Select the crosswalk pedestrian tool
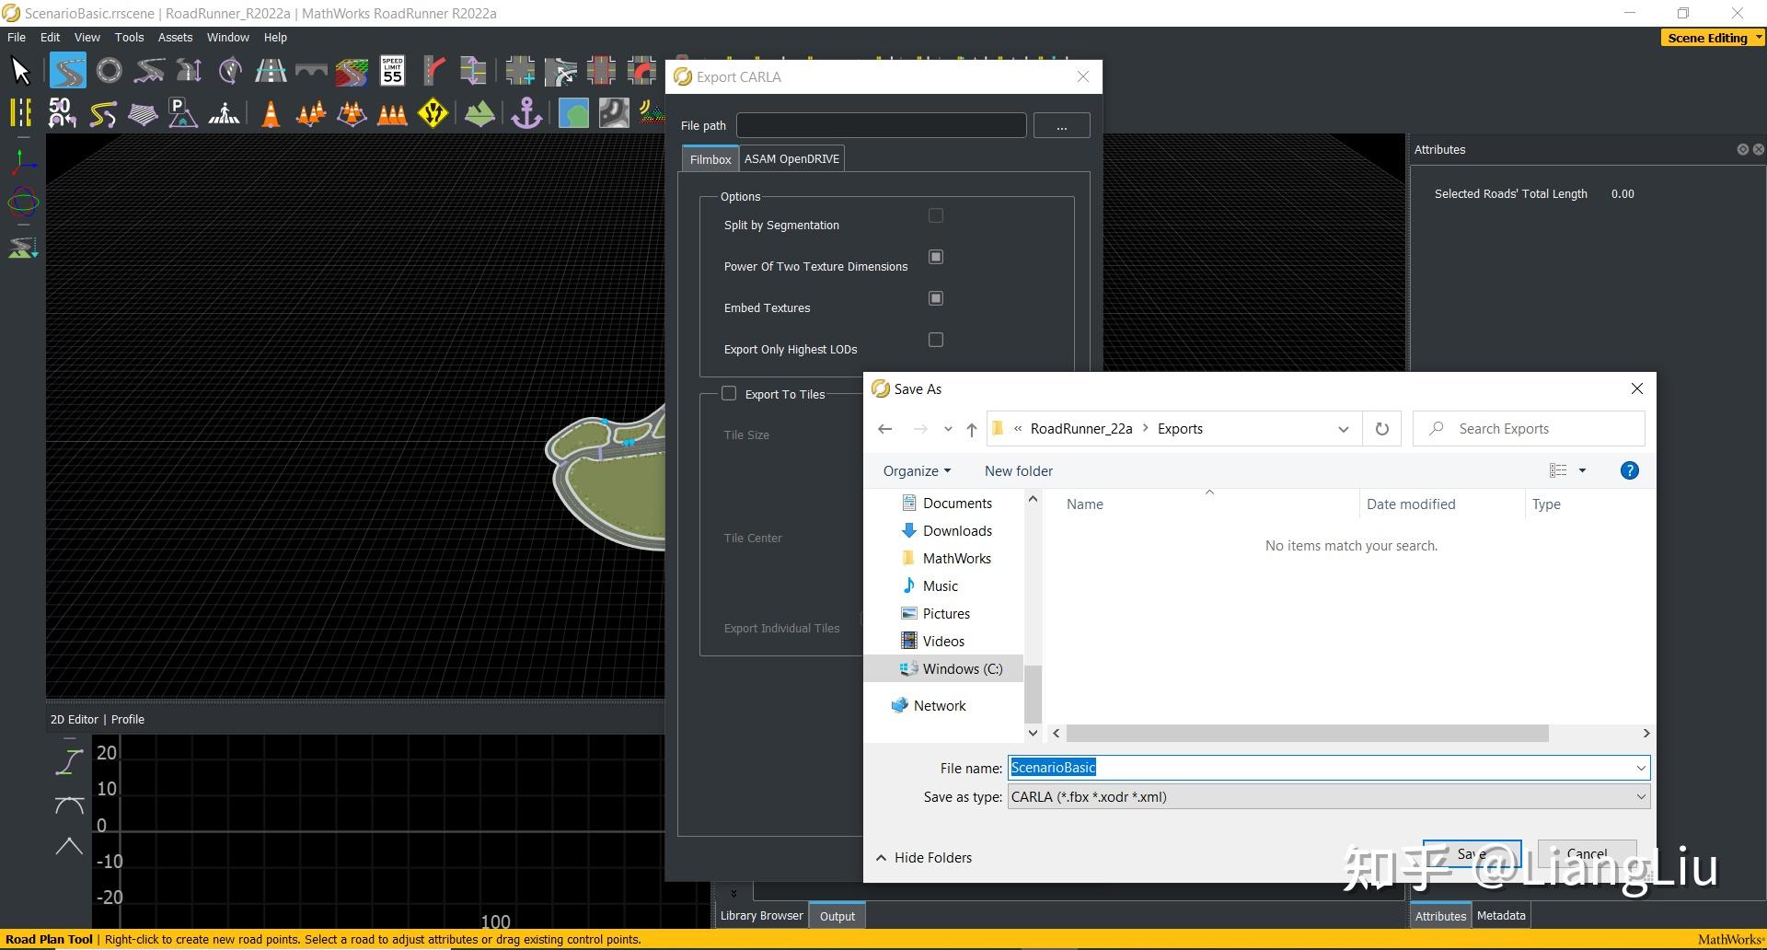Screen dimensions: 1767x950 (x=224, y=114)
